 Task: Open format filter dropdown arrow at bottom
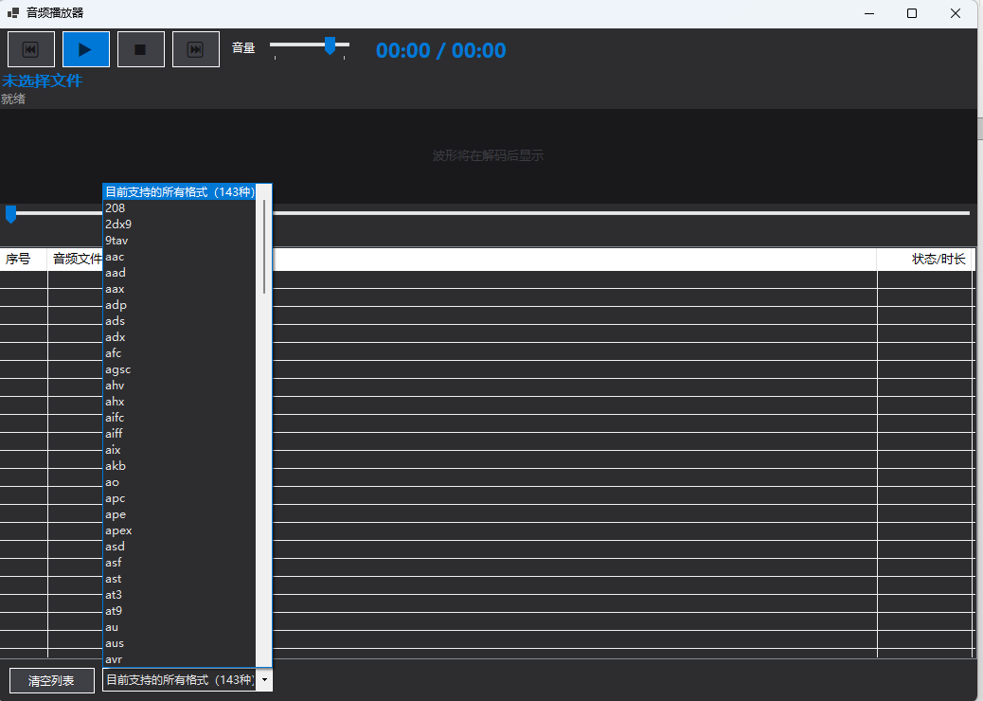264,679
